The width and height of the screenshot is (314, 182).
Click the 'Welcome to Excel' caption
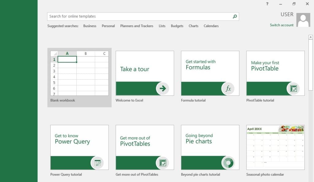pos(129,100)
